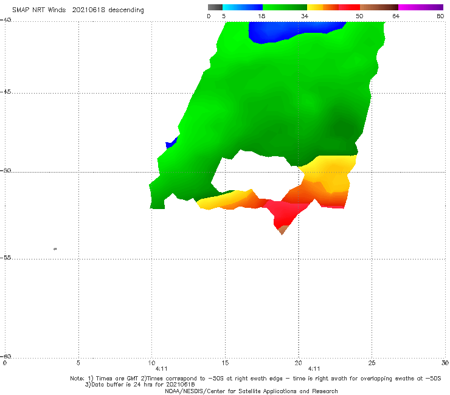The width and height of the screenshot is (450, 395).
Task: Click the 'NOAA/NESDIS/Center for Satellite Applications' credit
Action: 251,391
